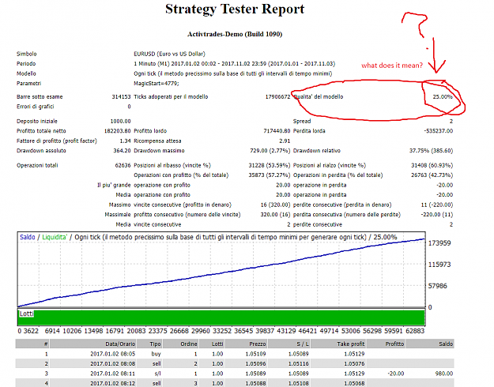Click the net profit value 182203.80

click(x=117, y=131)
